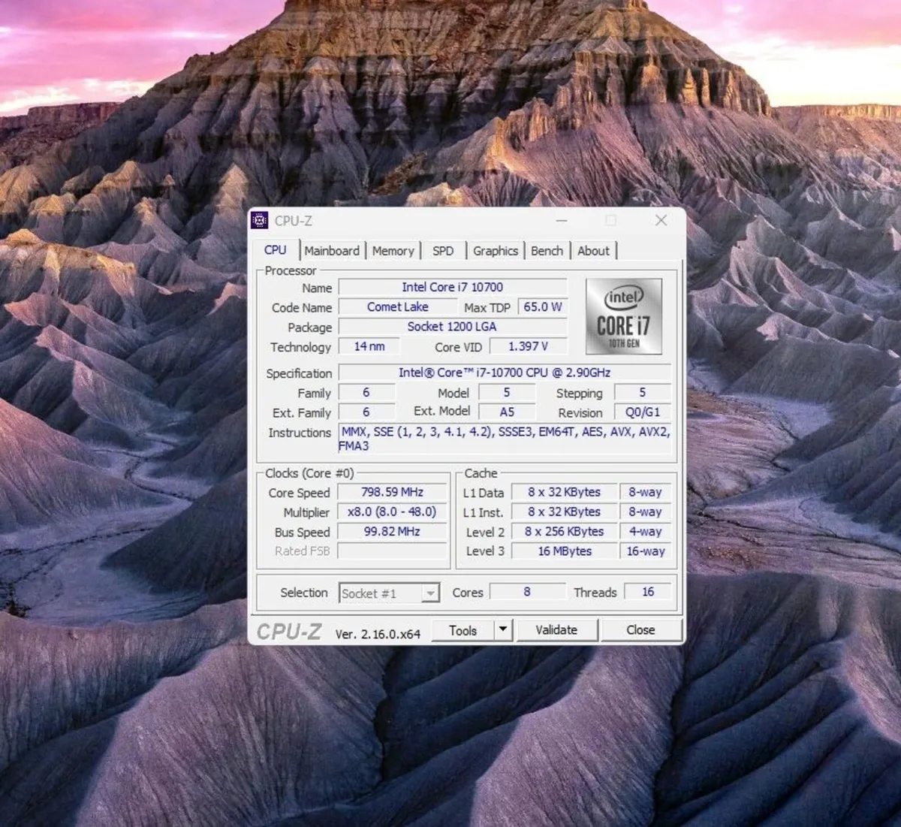This screenshot has width=901, height=827.
Task: Click the Core Speed value '798.59 MHz'
Action: pos(393,492)
